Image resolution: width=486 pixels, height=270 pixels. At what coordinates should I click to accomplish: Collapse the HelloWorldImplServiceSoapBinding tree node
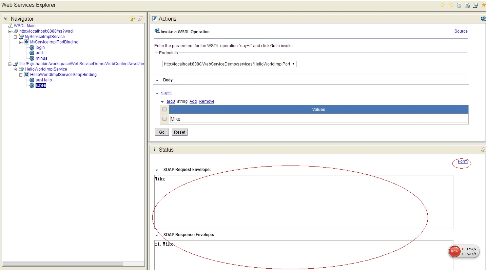pyautogui.click(x=21, y=75)
